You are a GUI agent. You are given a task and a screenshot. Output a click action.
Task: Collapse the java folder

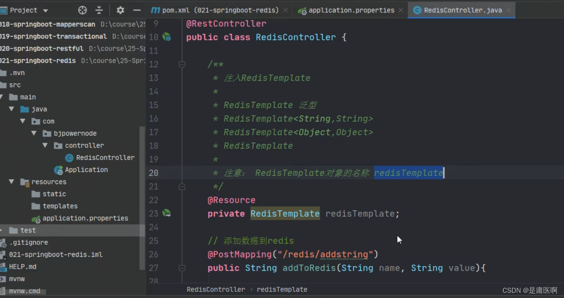12,109
